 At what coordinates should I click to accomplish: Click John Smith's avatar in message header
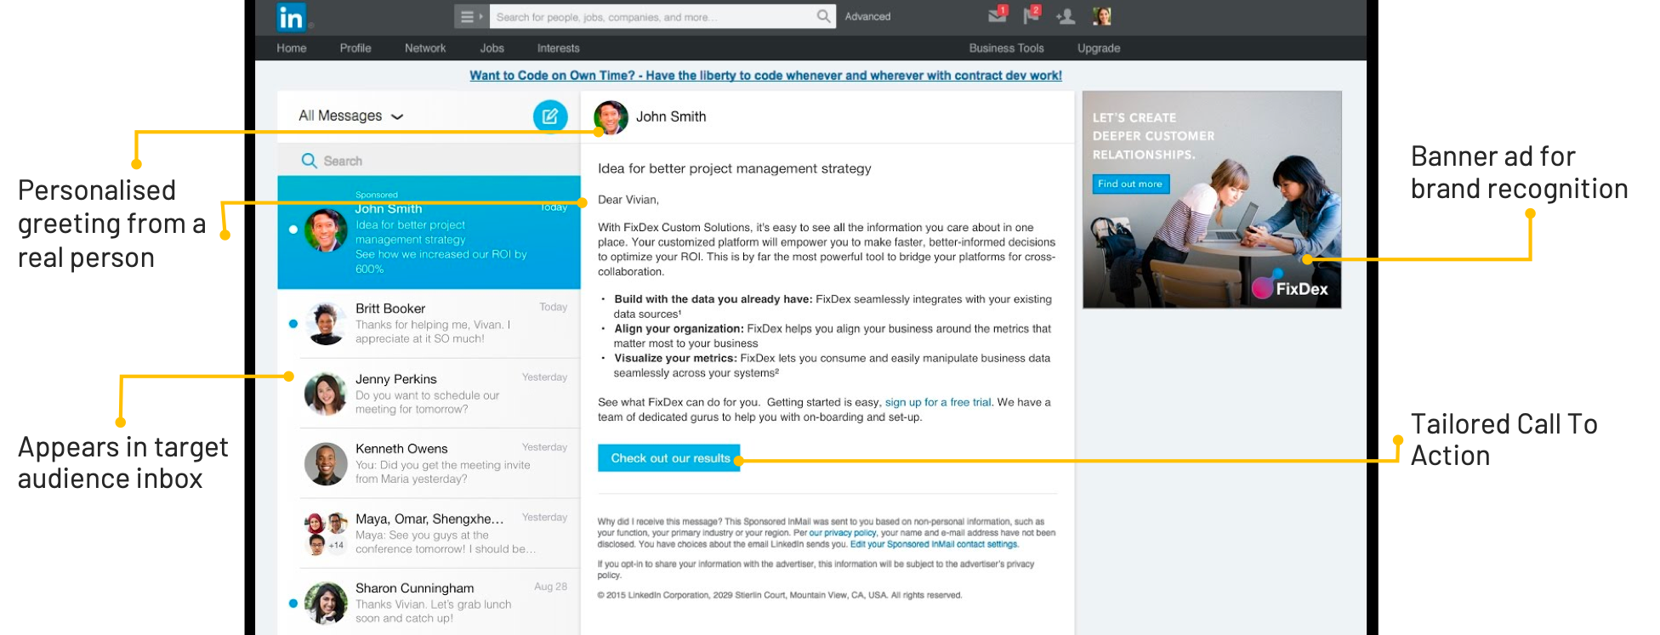[611, 117]
